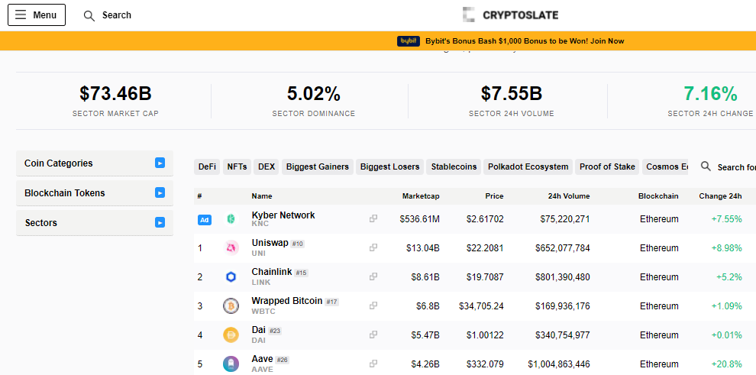The image size is (756, 375).
Task: Expand the Blockchain Tokens panel arrow
Action: point(160,192)
